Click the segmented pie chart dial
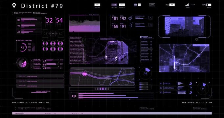The height and width of the screenshot is (118, 224). click(x=23, y=63)
